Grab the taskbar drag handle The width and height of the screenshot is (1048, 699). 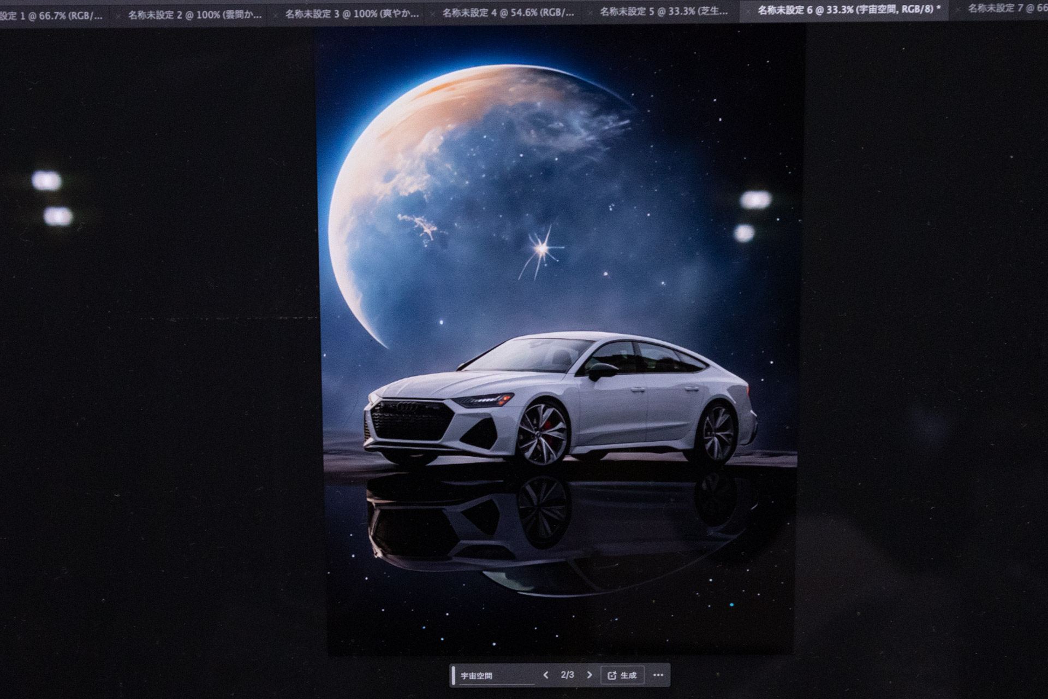click(x=453, y=676)
